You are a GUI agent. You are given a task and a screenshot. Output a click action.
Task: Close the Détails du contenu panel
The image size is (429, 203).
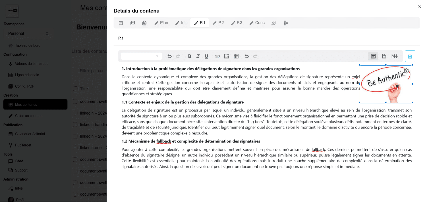point(420,7)
